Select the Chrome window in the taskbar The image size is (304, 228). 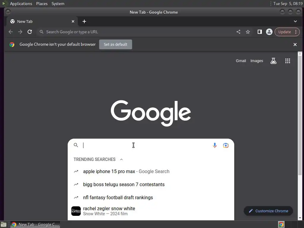pyautogui.click(x=35, y=224)
